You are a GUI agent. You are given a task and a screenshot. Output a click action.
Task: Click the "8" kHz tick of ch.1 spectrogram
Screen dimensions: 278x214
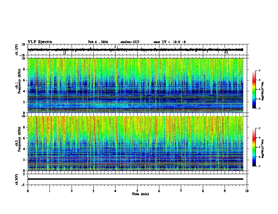point(24,69)
